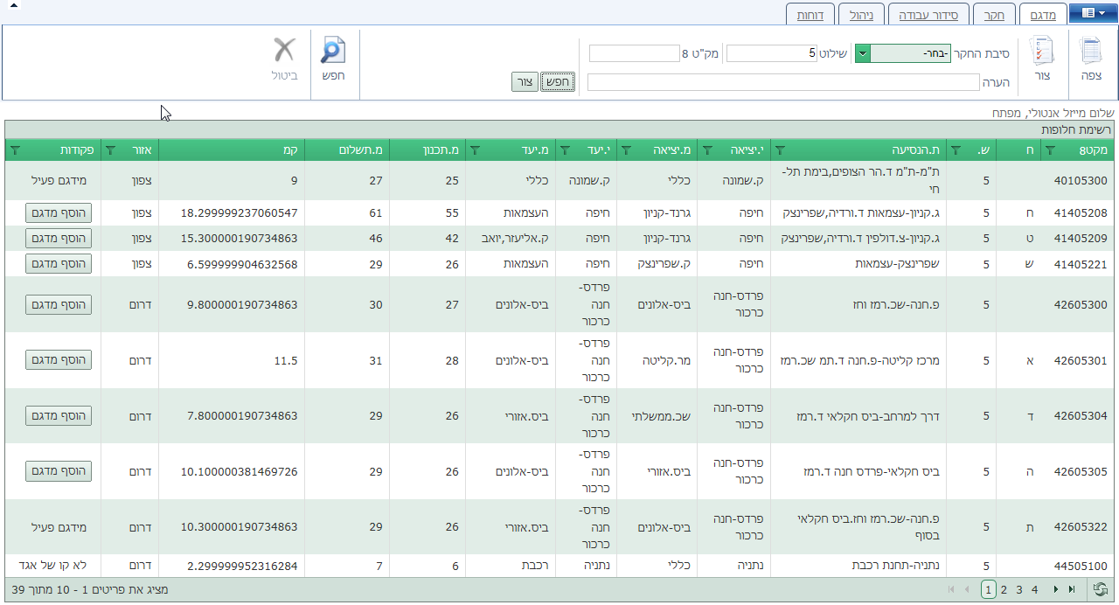
Task: Click the large צור checklist icon
Action: (x=1042, y=51)
